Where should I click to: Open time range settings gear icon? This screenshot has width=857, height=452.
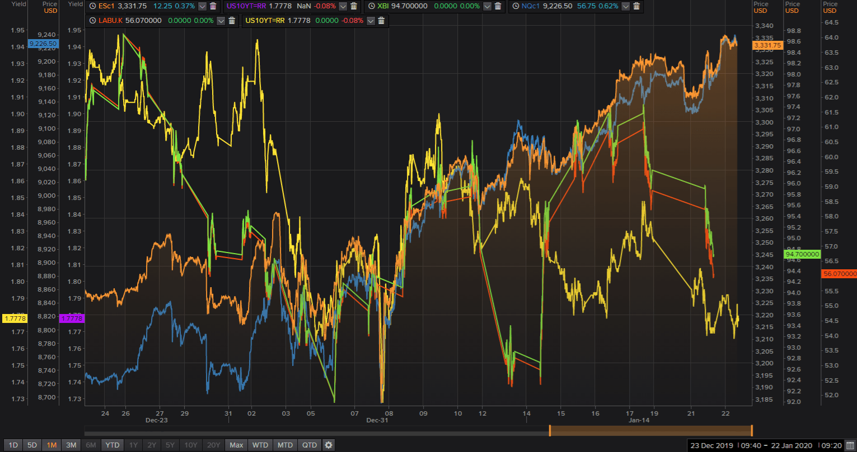tap(329, 445)
